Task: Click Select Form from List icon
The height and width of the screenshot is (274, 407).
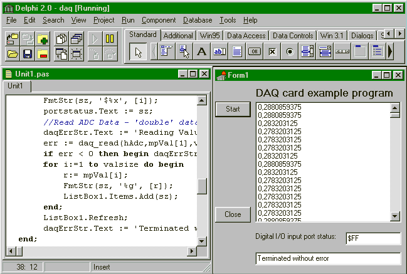Action: pyautogui.click(x=77, y=39)
